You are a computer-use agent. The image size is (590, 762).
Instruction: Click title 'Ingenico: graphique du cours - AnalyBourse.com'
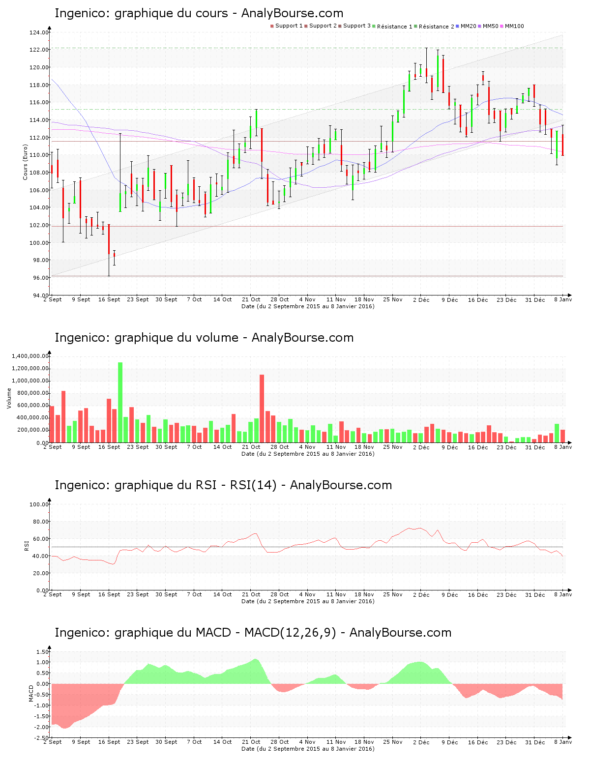click(x=199, y=13)
